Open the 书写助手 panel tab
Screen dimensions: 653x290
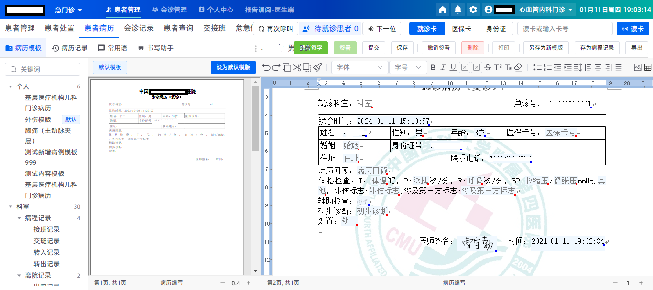point(155,48)
